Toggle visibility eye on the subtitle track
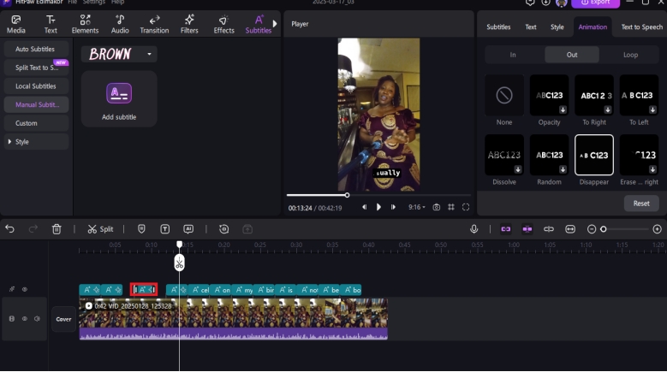667x372 pixels. 24,290
